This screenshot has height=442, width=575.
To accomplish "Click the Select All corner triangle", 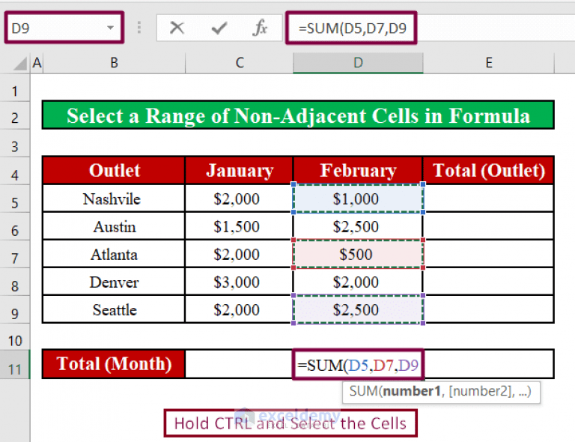I will (19, 63).
